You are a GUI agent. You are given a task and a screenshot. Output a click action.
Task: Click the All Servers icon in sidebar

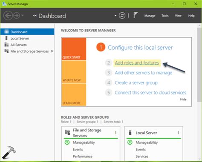point(6,45)
